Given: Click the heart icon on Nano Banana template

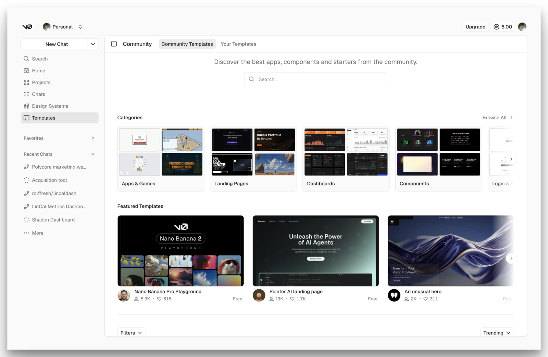Looking at the screenshot, I should click(x=159, y=299).
